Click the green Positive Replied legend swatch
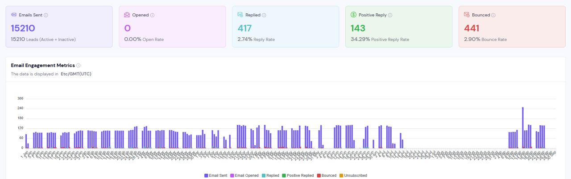 point(284,175)
